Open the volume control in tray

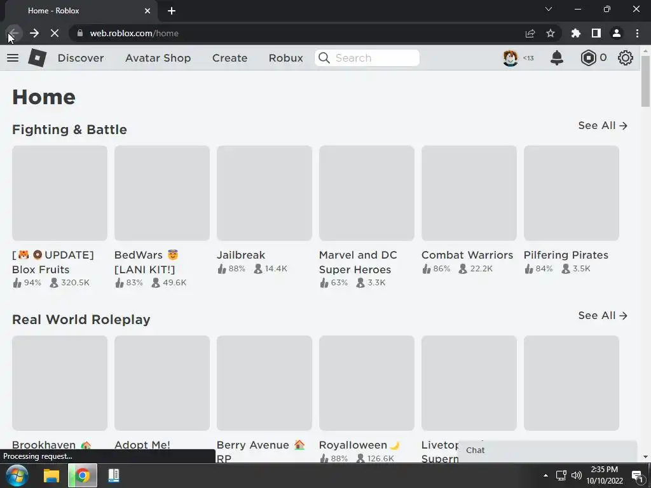576,475
